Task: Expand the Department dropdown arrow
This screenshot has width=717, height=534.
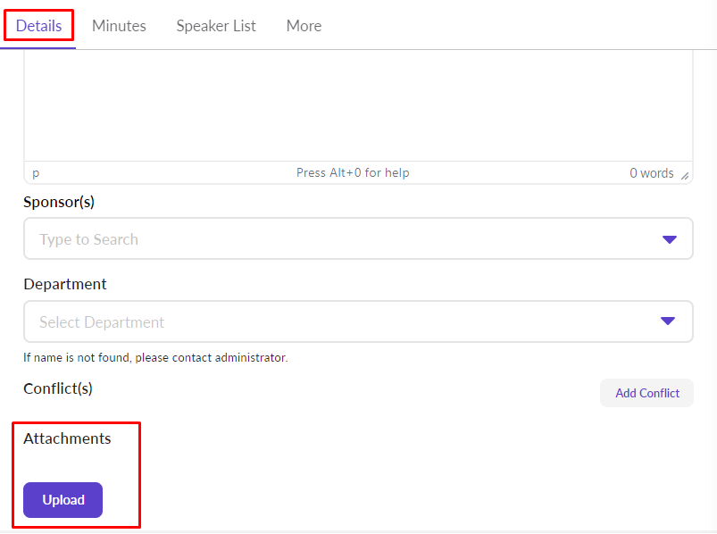Action: 669,322
